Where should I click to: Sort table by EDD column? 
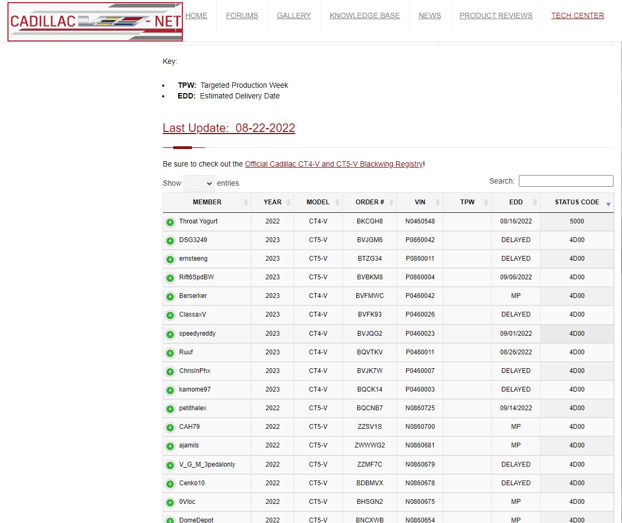[x=516, y=202]
